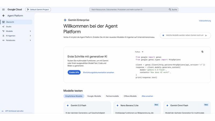
Task: Click the New badge on Nano Banana card
Action: point(156,105)
